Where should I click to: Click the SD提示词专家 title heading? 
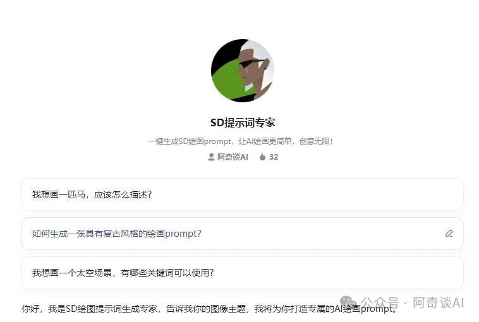click(243, 122)
